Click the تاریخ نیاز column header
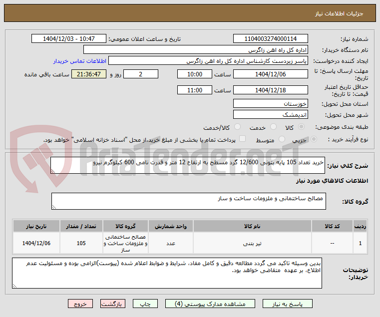This screenshot has height=317, width=380. 36,226
